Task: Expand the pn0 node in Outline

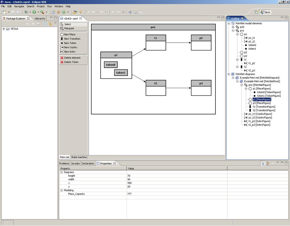Action: 233,27
